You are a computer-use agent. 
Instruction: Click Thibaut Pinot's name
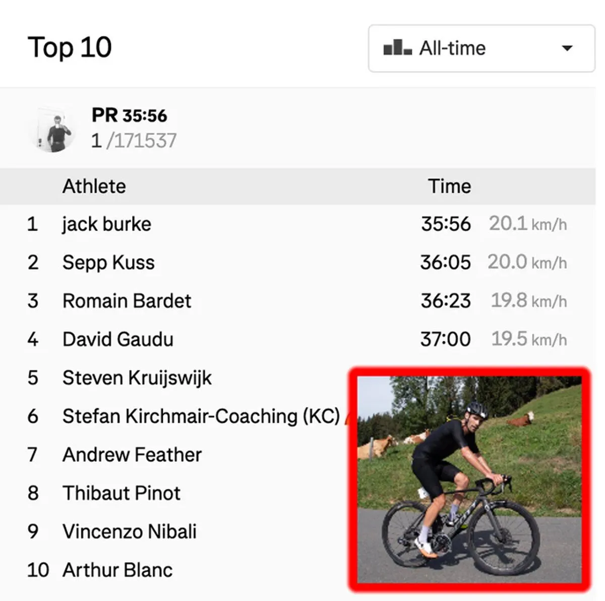click(121, 493)
